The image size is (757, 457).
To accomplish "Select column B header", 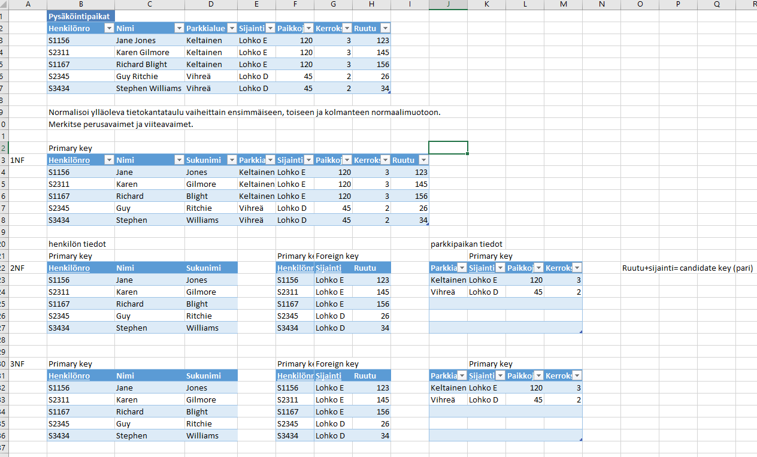I will click(81, 5).
